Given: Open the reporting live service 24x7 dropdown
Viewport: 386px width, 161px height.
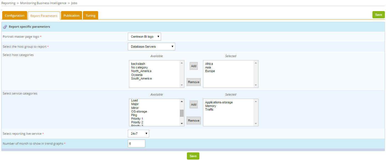Looking at the screenshot, I should tap(138, 134).
